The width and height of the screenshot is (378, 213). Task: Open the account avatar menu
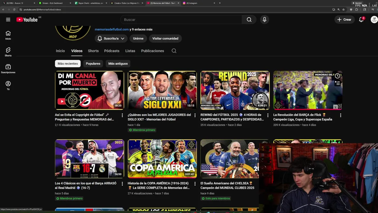[x=374, y=20]
